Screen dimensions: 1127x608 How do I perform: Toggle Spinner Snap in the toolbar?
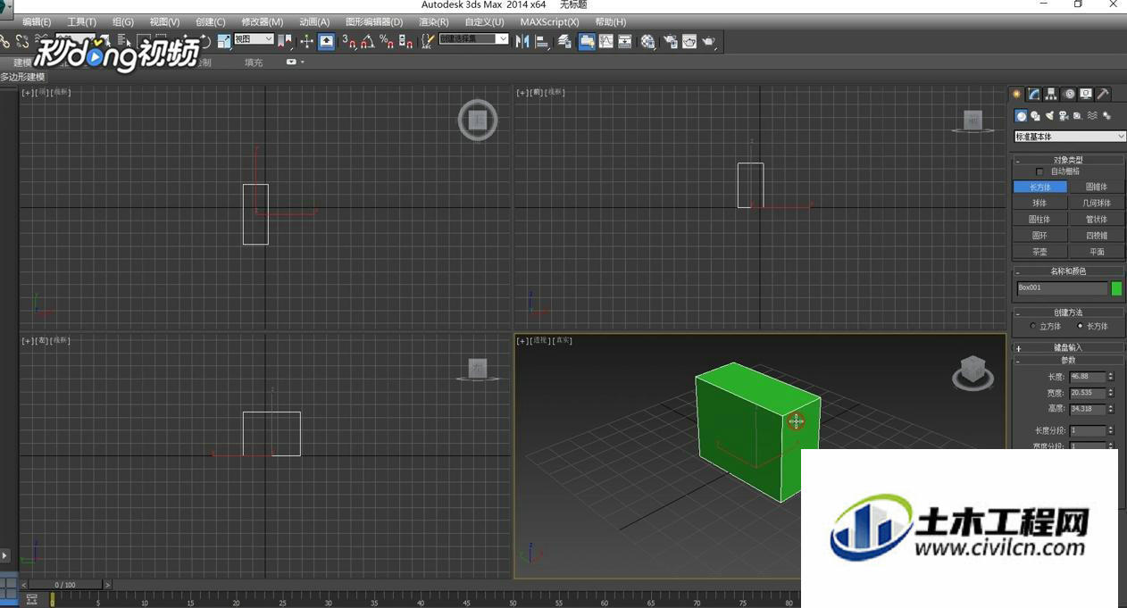click(x=405, y=41)
